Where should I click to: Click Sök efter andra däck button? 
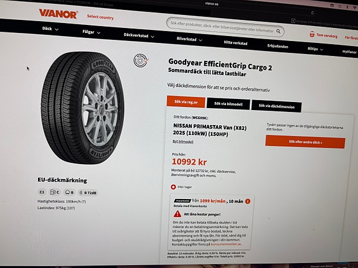(x=305, y=142)
